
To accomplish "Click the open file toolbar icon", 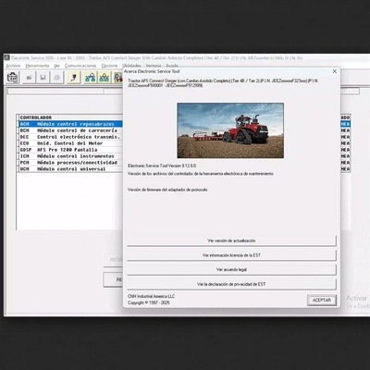I will [x=29, y=78].
